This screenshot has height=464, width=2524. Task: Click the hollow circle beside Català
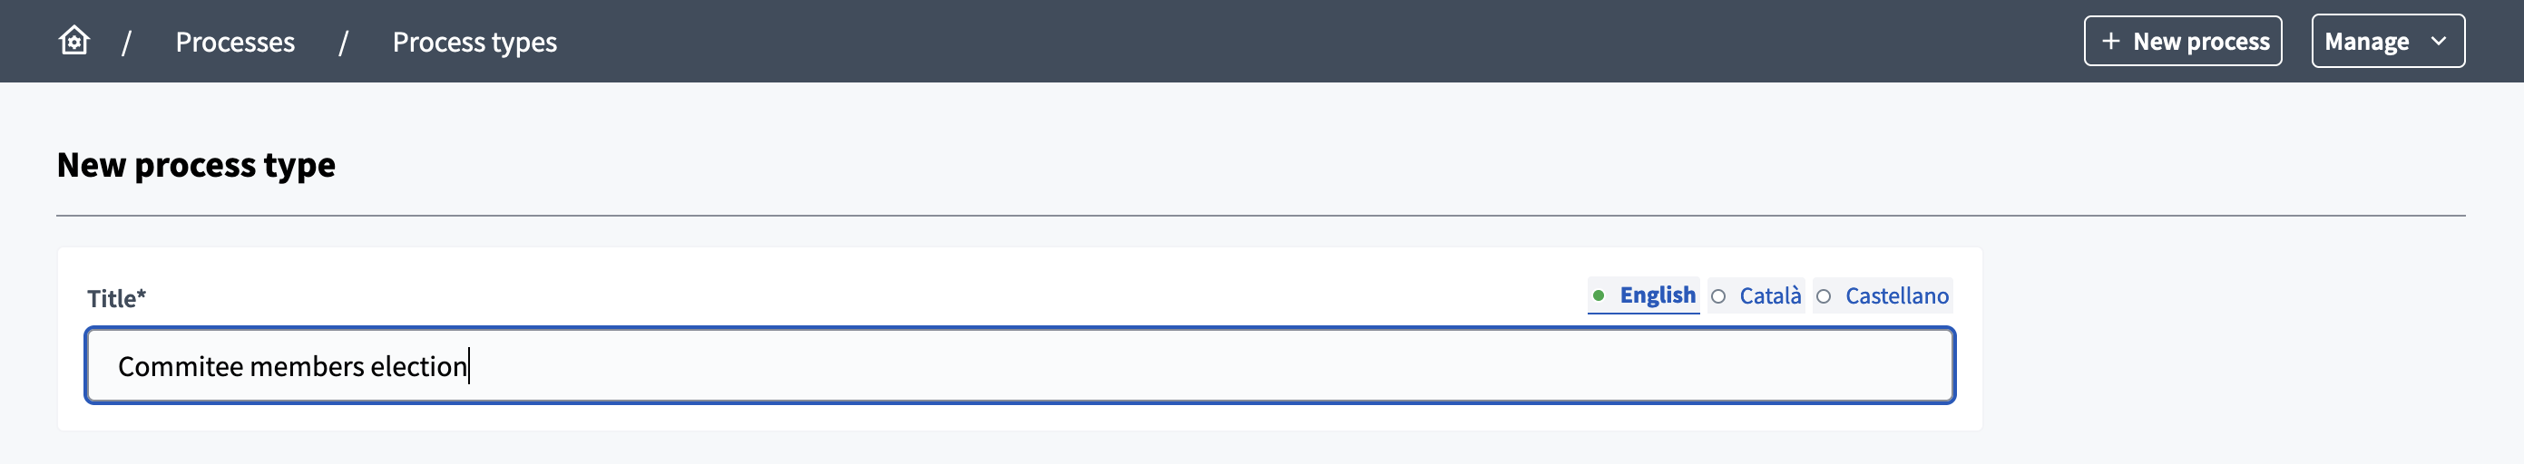click(1717, 296)
